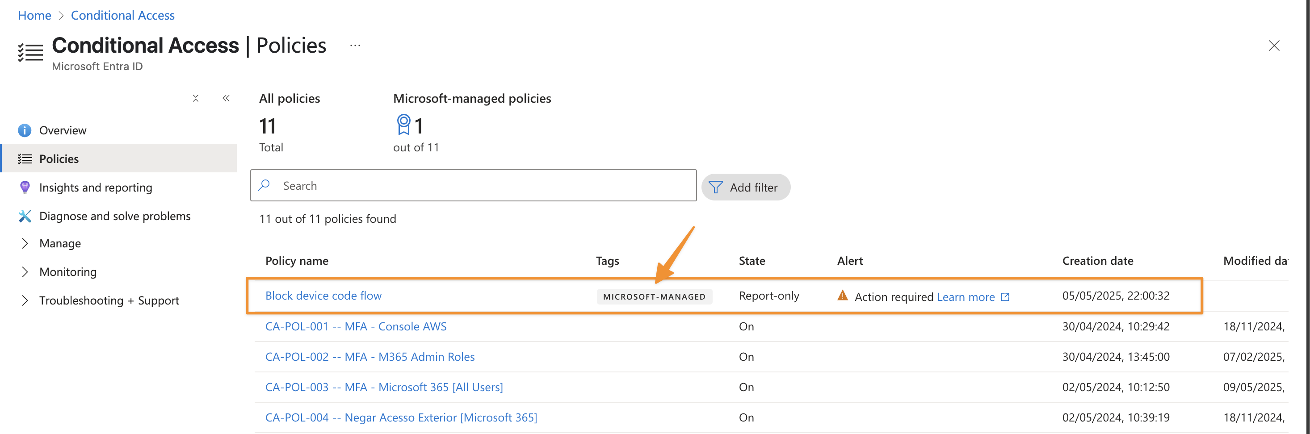
Task: Click the policy Search field
Action: point(474,185)
